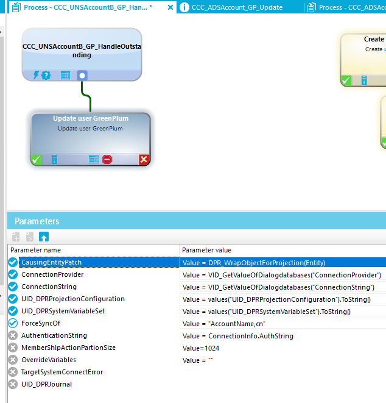Toggle the OverrideVariables disabled marker
This screenshot has width=386, height=403.
(13, 360)
